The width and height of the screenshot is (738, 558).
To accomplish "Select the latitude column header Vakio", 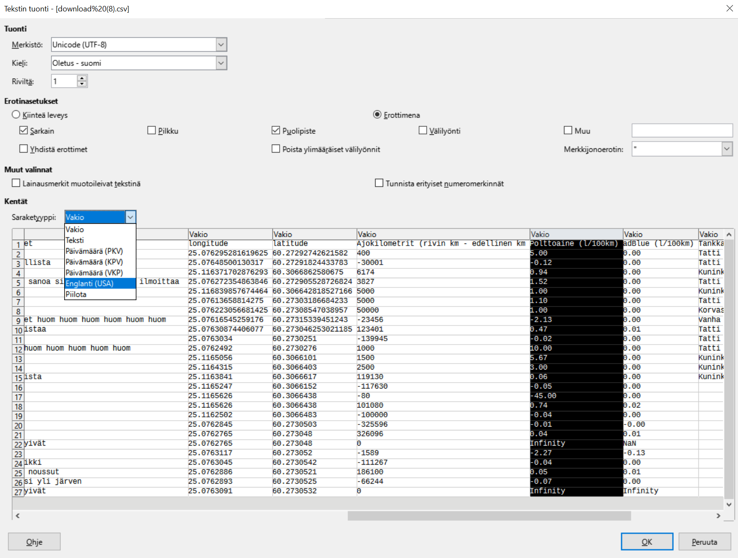I will pyautogui.click(x=314, y=234).
